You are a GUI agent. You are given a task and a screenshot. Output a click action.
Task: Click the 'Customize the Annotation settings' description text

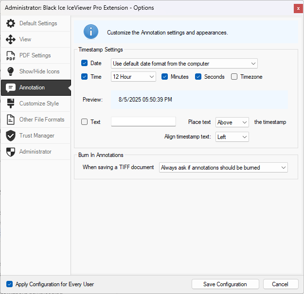click(167, 33)
